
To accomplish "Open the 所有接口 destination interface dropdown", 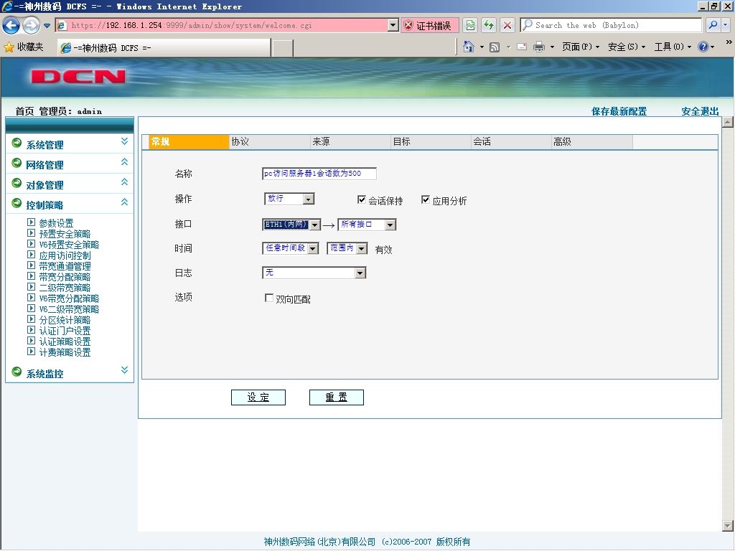I will tap(367, 225).
